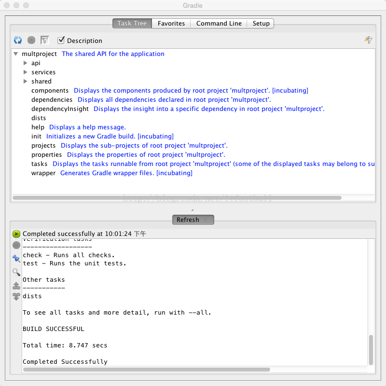Select the dependencyInsight task in tree

pyautogui.click(x=60, y=109)
